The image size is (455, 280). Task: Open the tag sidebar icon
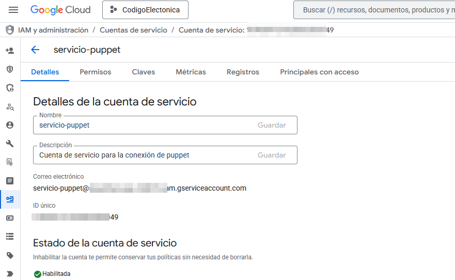point(10,255)
